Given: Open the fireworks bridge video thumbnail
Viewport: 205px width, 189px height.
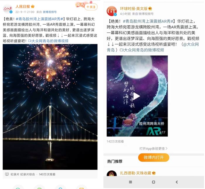Looking at the screenshot, I should 50,107.
